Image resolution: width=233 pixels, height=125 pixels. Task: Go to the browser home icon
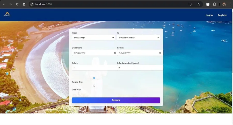point(24,4)
